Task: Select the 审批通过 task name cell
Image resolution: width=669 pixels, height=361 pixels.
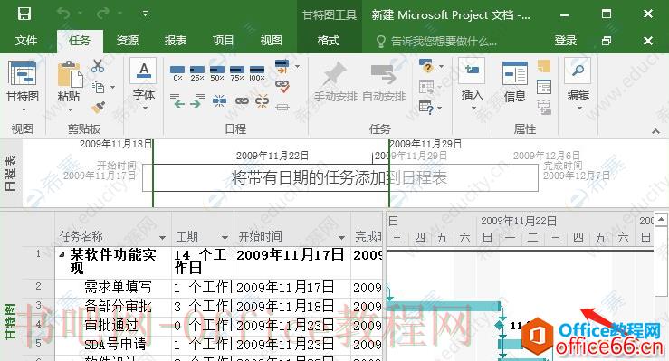Action: 113,326
